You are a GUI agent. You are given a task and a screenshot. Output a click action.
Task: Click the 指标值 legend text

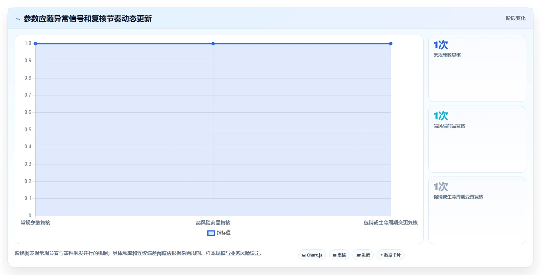tap(224, 233)
